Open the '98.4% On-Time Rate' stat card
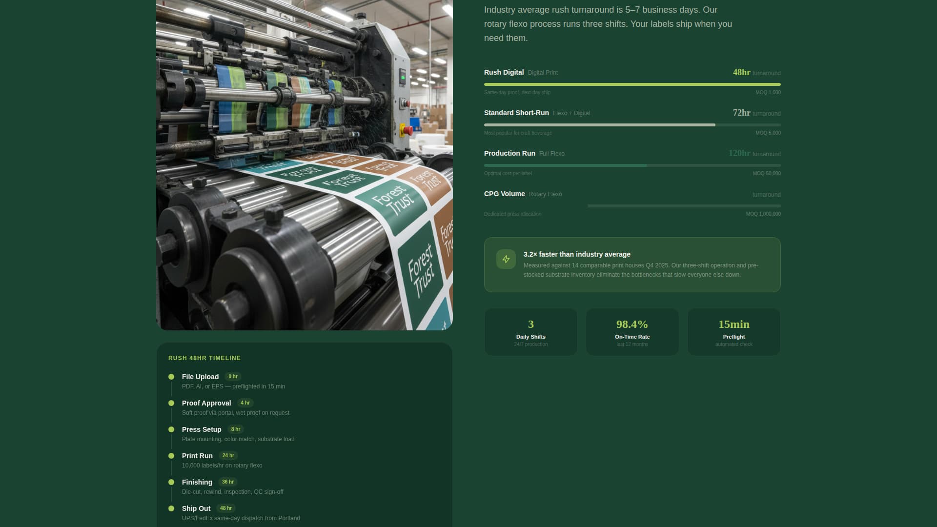 [x=632, y=332]
